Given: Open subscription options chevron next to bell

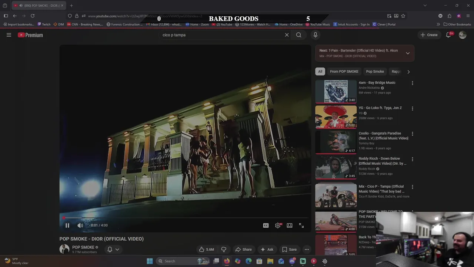Looking at the screenshot, I should (117, 250).
